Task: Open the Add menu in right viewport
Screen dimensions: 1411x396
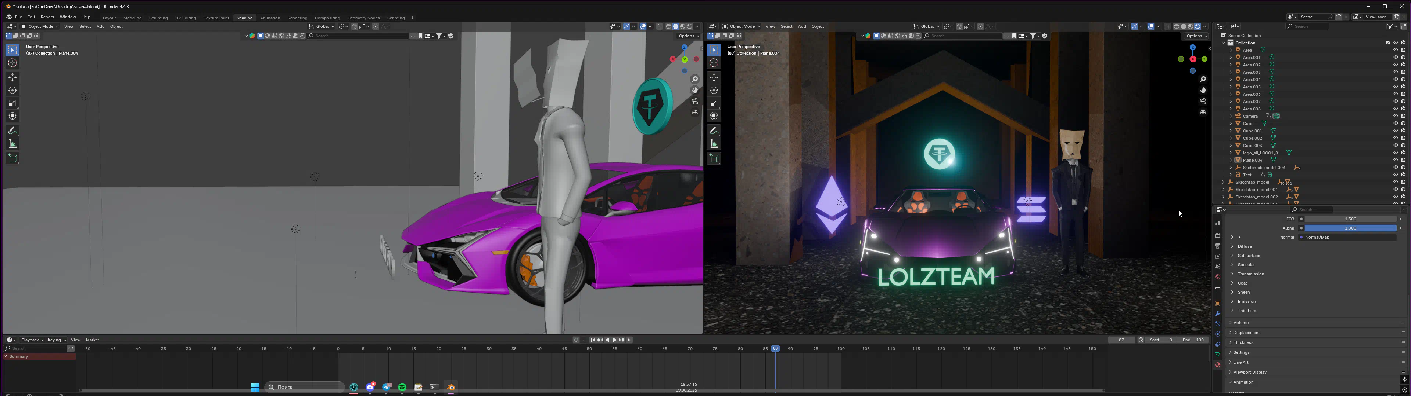Action: [x=802, y=26]
